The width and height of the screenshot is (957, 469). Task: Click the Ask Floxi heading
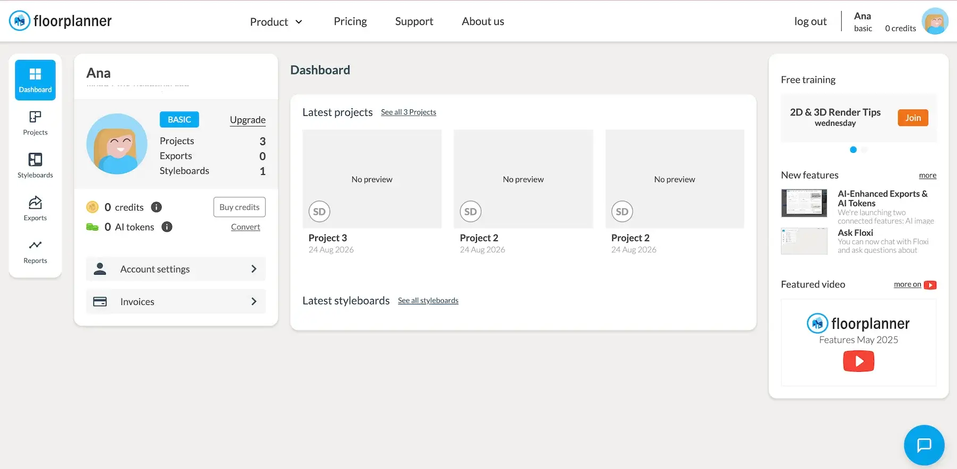[855, 233]
